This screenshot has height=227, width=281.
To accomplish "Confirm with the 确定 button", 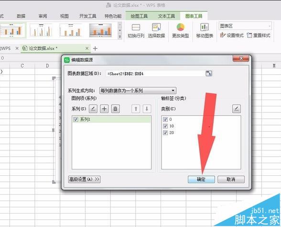I will pos(201,179).
